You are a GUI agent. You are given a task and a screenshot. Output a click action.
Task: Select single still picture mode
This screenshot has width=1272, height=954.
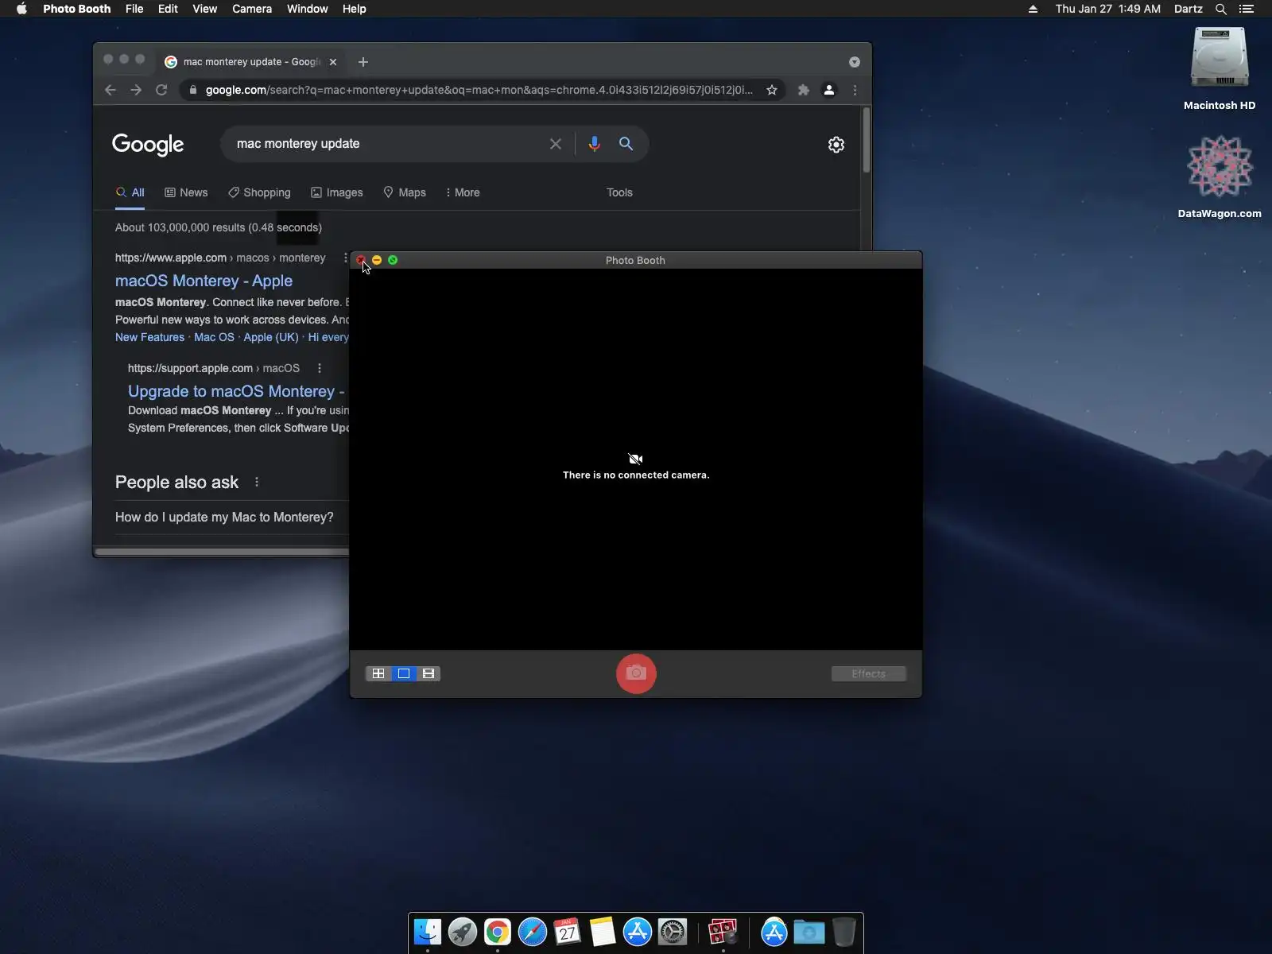(404, 673)
